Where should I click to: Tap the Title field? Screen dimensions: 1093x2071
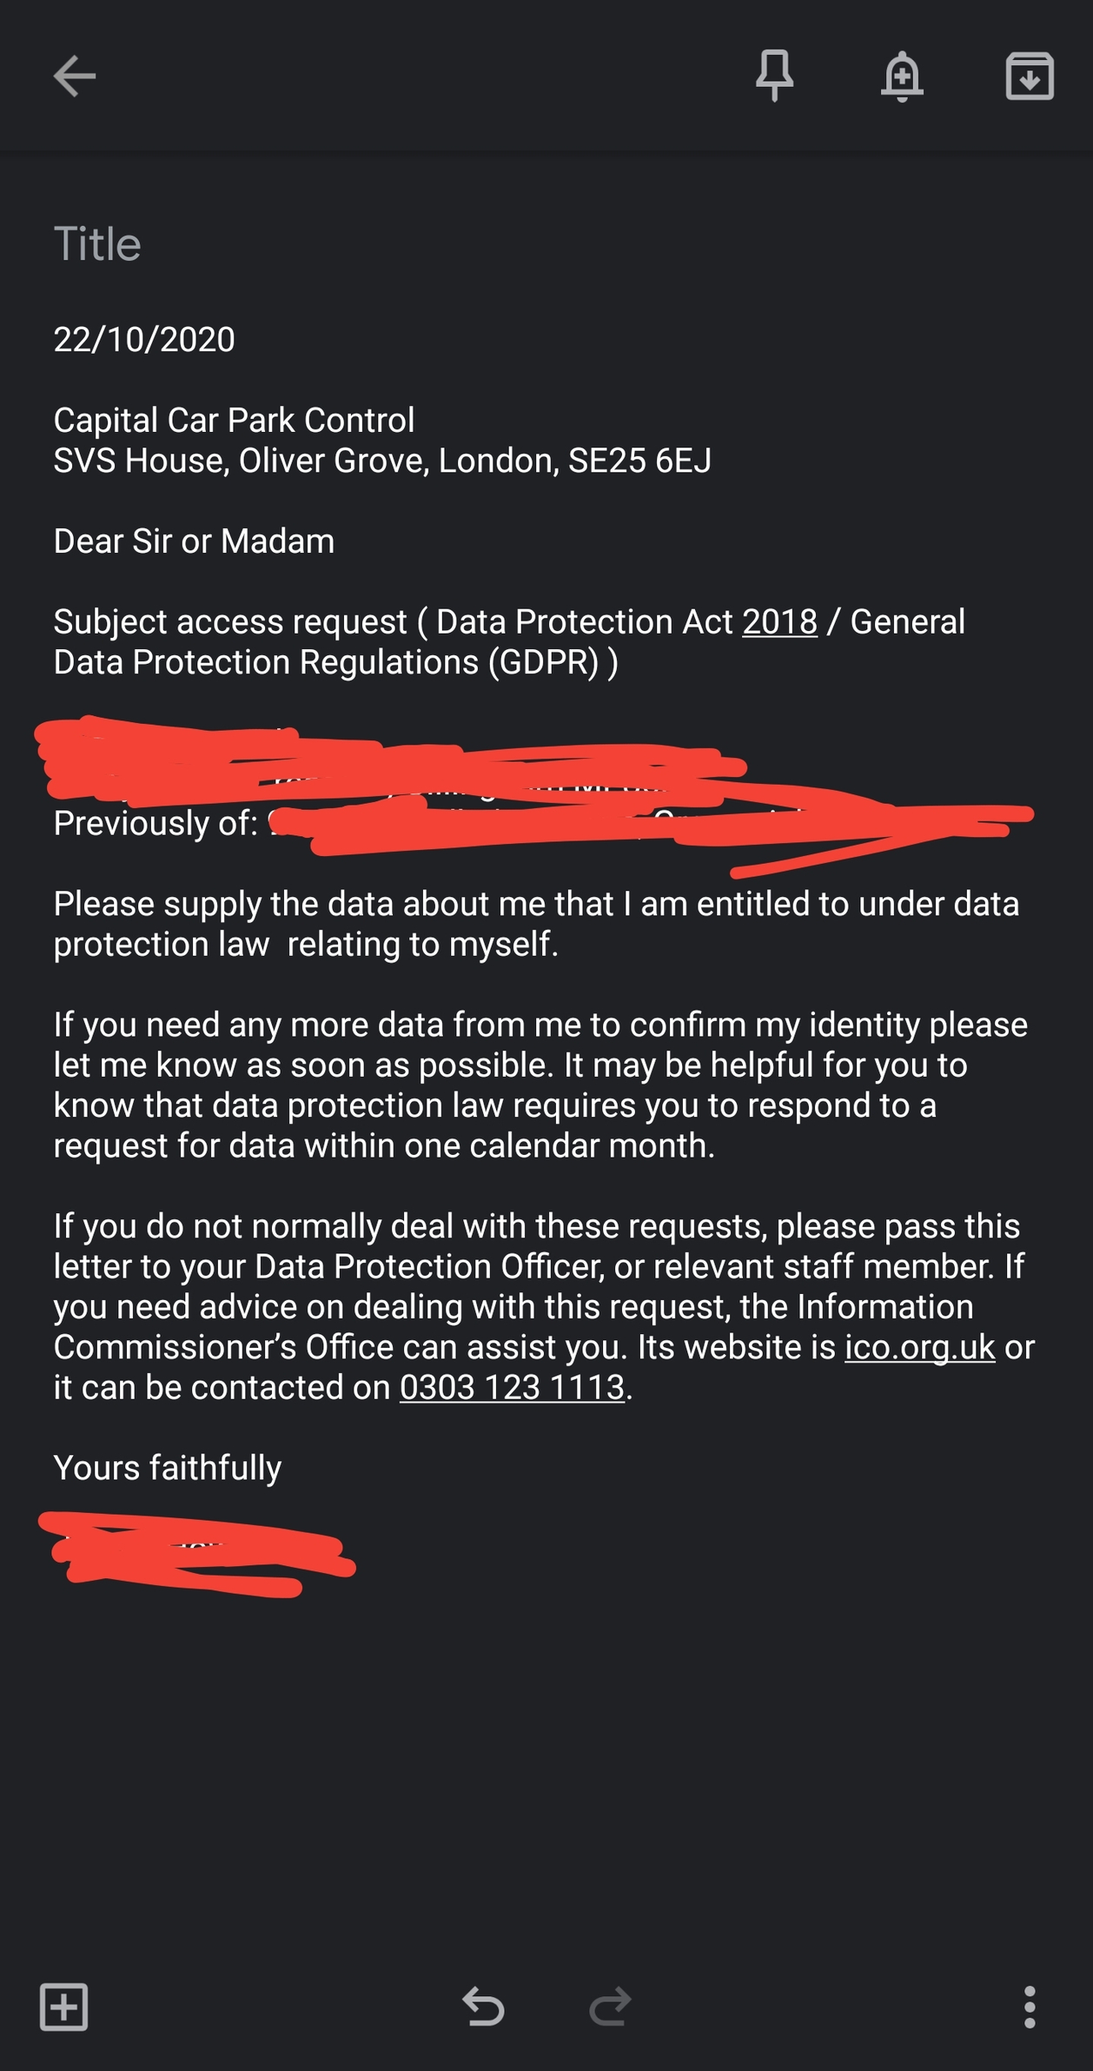(97, 244)
